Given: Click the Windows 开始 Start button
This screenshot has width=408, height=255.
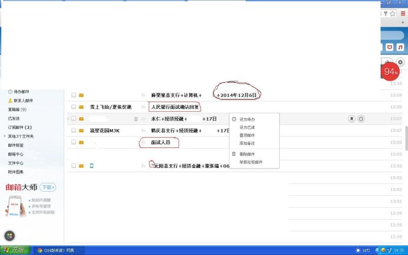Looking at the screenshot, I should 15,250.
